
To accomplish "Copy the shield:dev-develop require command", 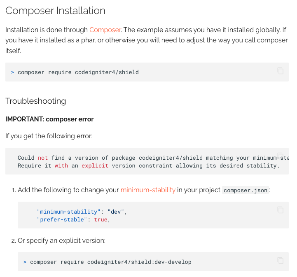I will pyautogui.click(x=280, y=260).
